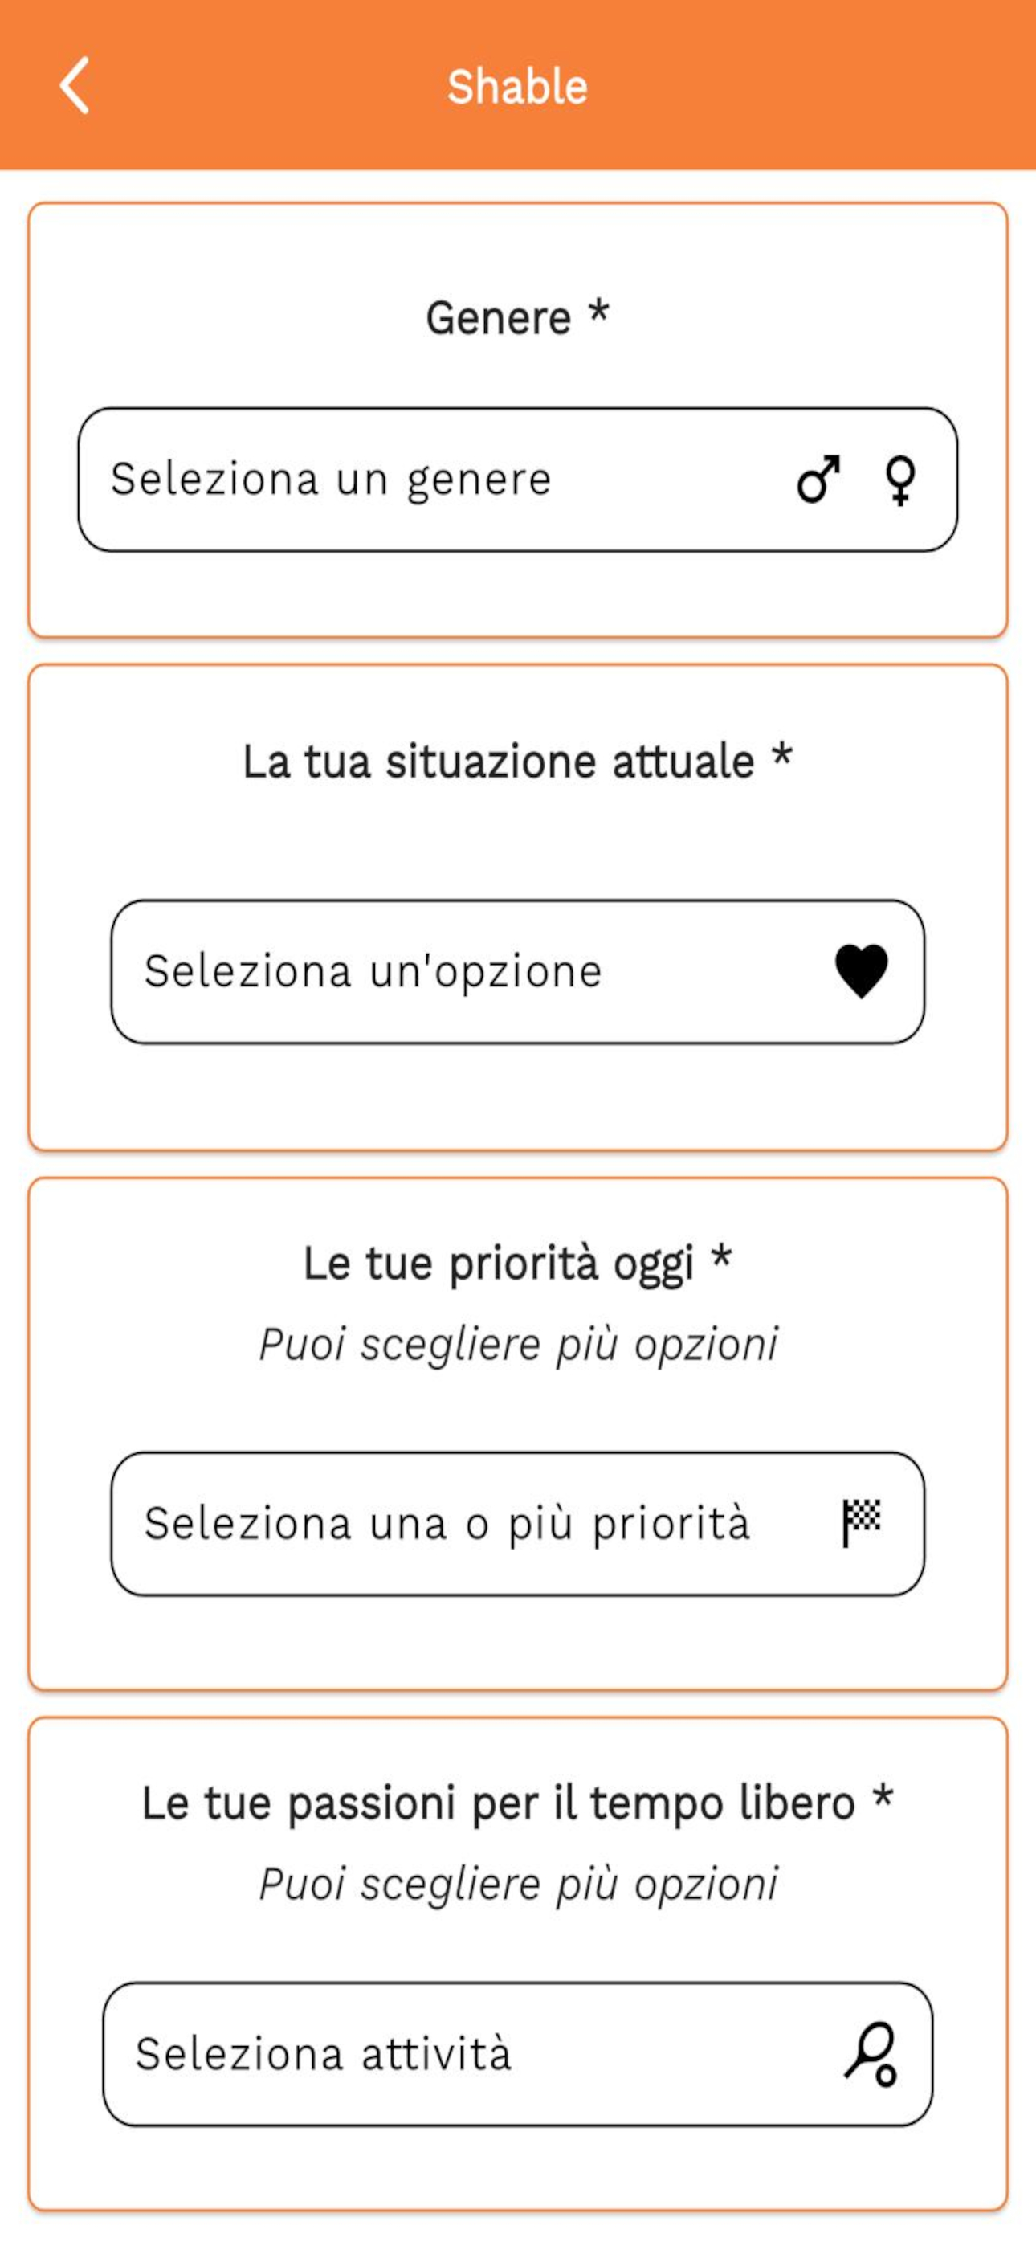Tap the female gender symbol icon
This screenshot has width=1036, height=2246.
tap(900, 480)
